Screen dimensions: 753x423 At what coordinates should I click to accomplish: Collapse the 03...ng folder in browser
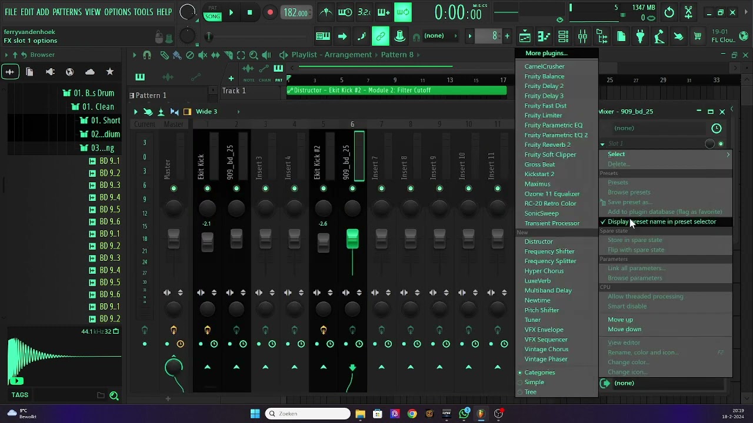96,148
